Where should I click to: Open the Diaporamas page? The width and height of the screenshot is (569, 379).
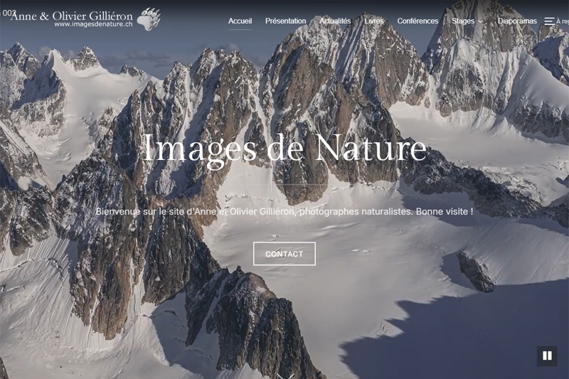coord(517,21)
